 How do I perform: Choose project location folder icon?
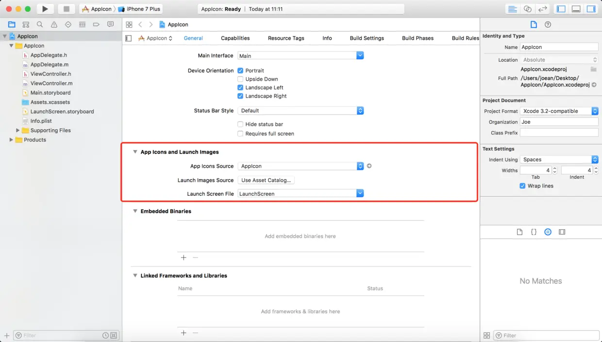tap(593, 69)
